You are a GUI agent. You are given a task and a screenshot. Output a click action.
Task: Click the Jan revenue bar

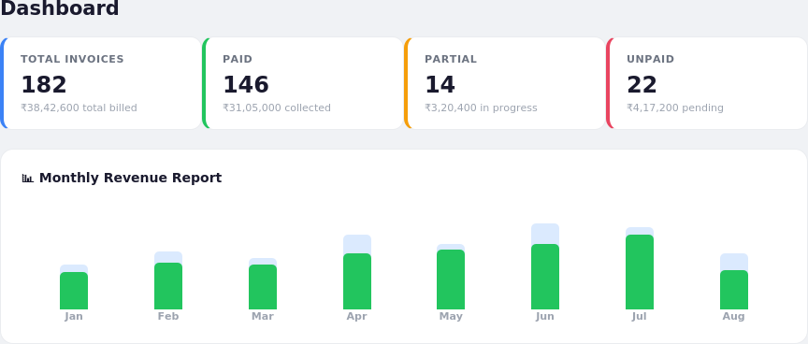point(74,287)
